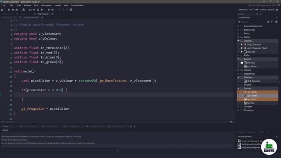This screenshot has height=158, width=281.
Task: Click the VM output target link
Action: pos(256,10)
